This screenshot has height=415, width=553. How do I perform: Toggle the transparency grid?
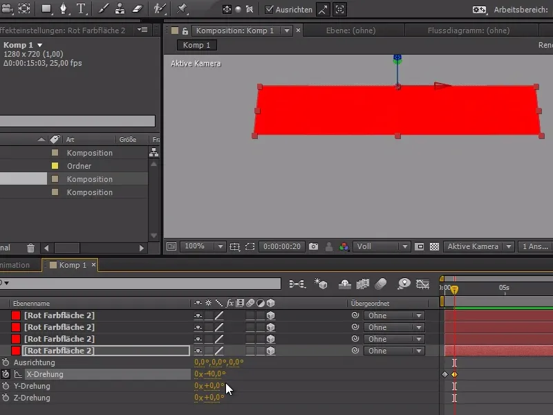pos(435,246)
